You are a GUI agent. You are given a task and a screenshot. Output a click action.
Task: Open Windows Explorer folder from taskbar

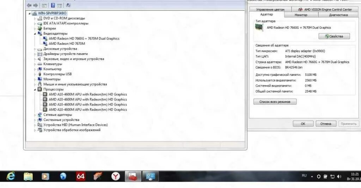click(x=28, y=176)
